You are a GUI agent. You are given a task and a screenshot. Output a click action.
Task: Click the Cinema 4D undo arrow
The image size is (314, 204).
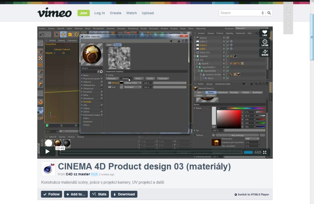point(42,34)
